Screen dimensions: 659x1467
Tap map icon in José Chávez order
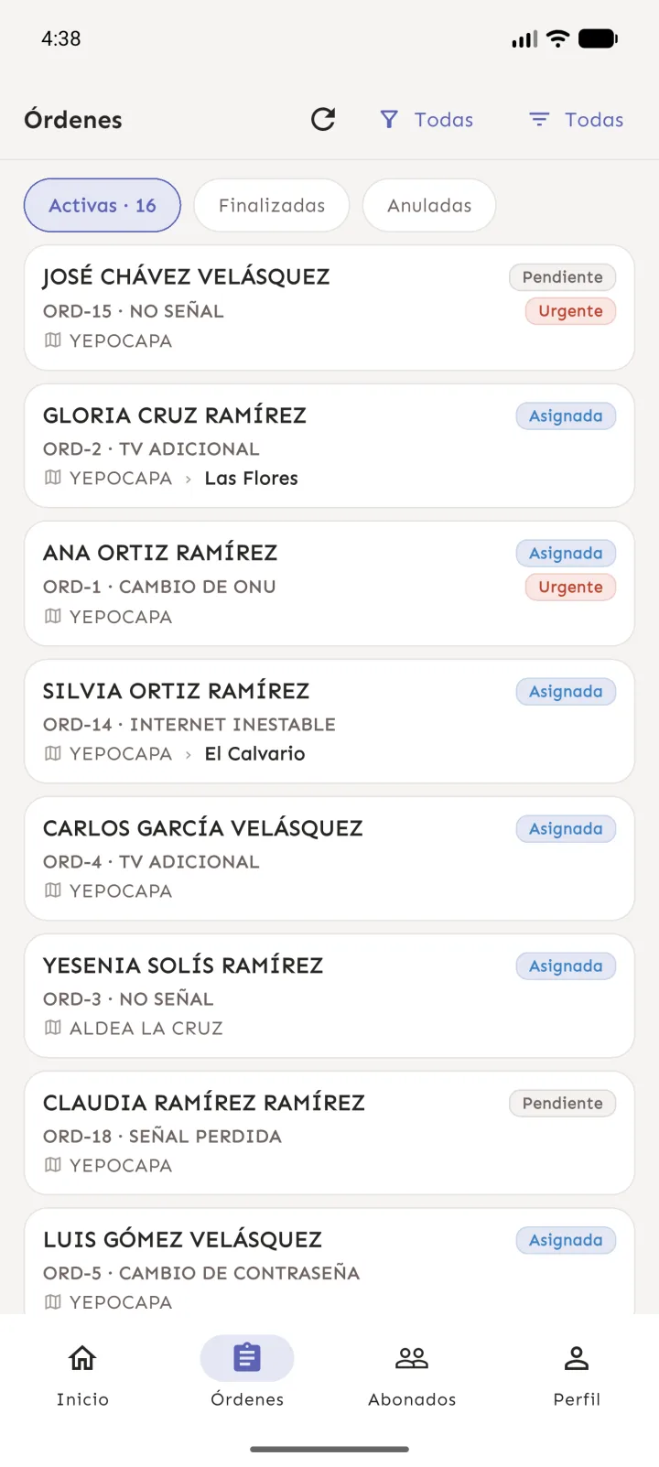(53, 340)
